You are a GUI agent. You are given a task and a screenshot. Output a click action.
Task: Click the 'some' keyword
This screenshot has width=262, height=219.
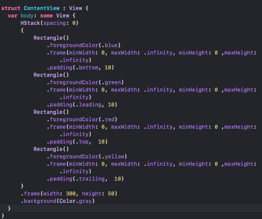47,16
